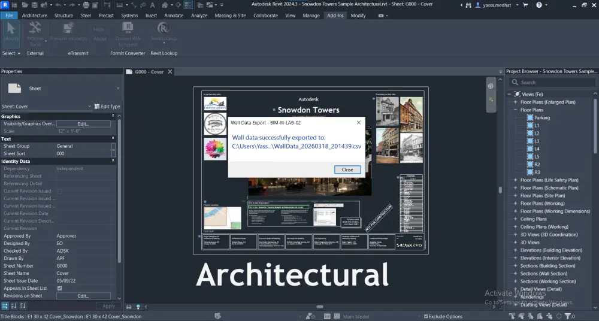Click the Section tool icon in quick access
The width and height of the screenshot is (599, 321).
pyautogui.click(x=178, y=5)
